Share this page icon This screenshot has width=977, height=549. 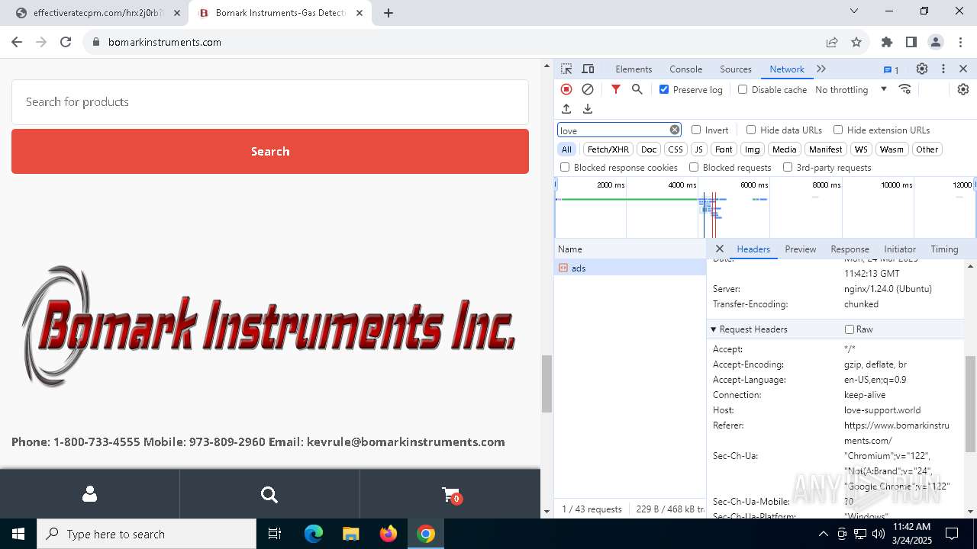click(x=832, y=42)
